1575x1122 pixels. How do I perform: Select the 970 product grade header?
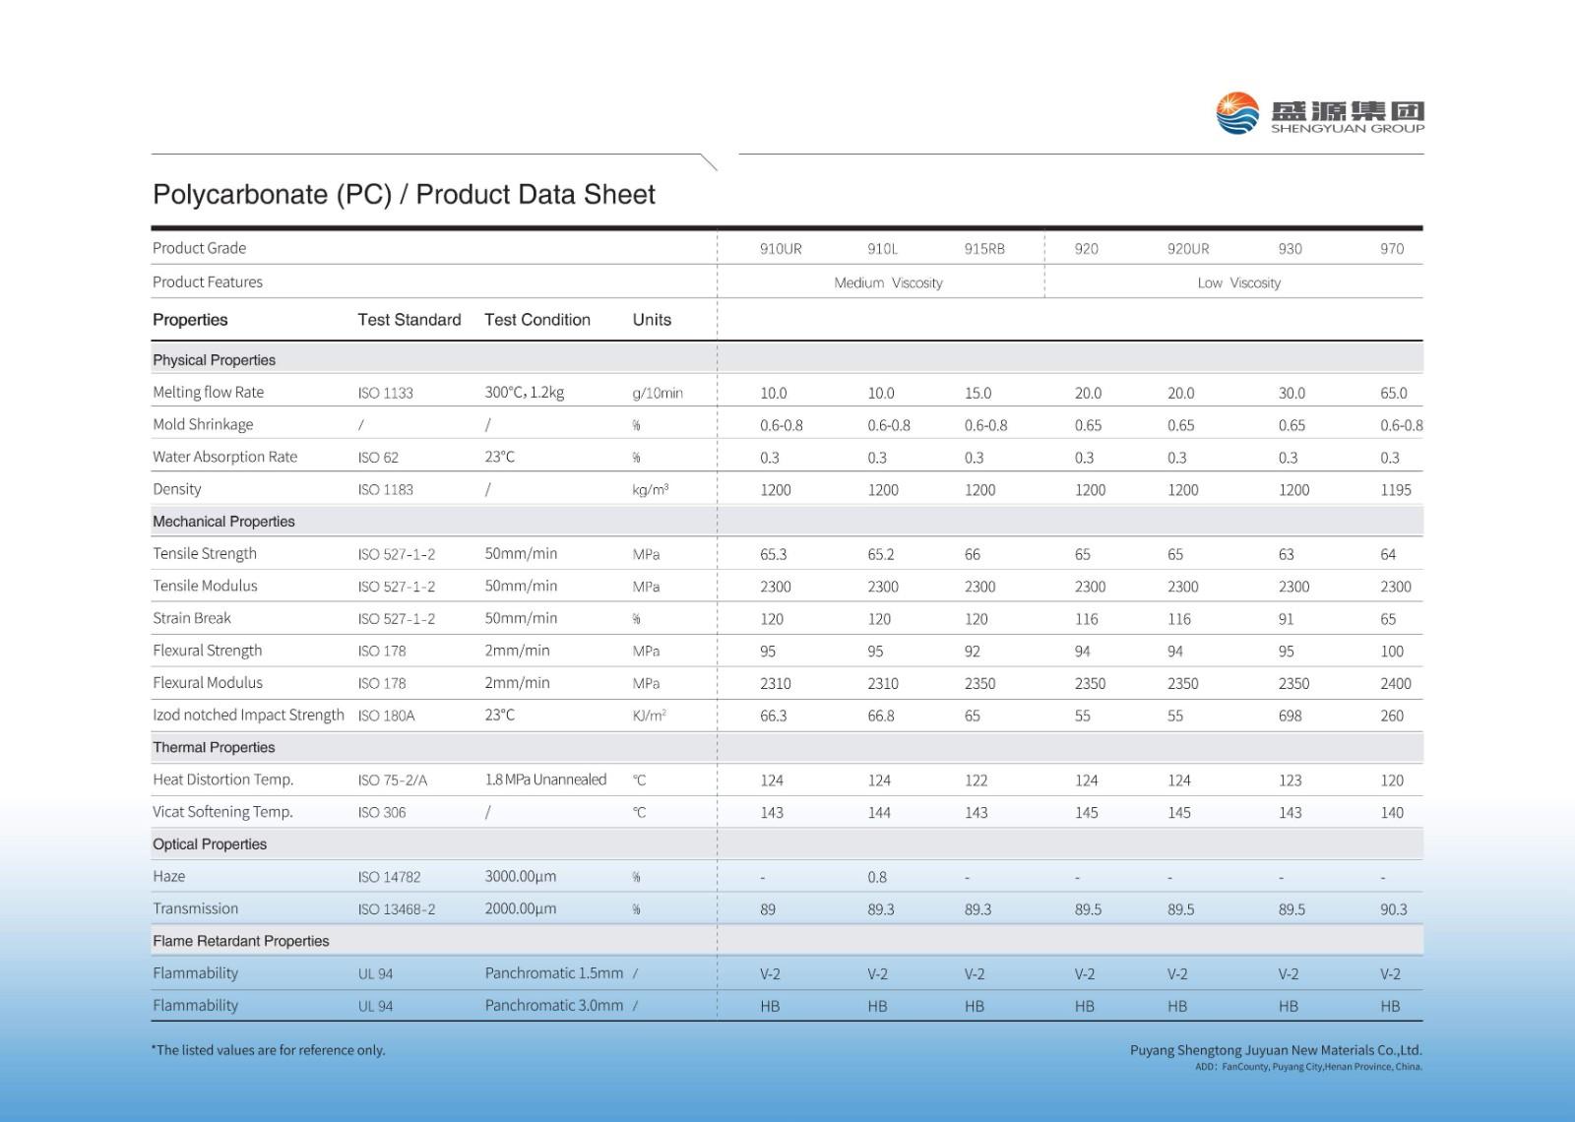pyautogui.click(x=1392, y=249)
